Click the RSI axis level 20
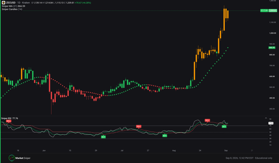Image resolution: width=279 pixels, height=163 pixels. pos(270,142)
